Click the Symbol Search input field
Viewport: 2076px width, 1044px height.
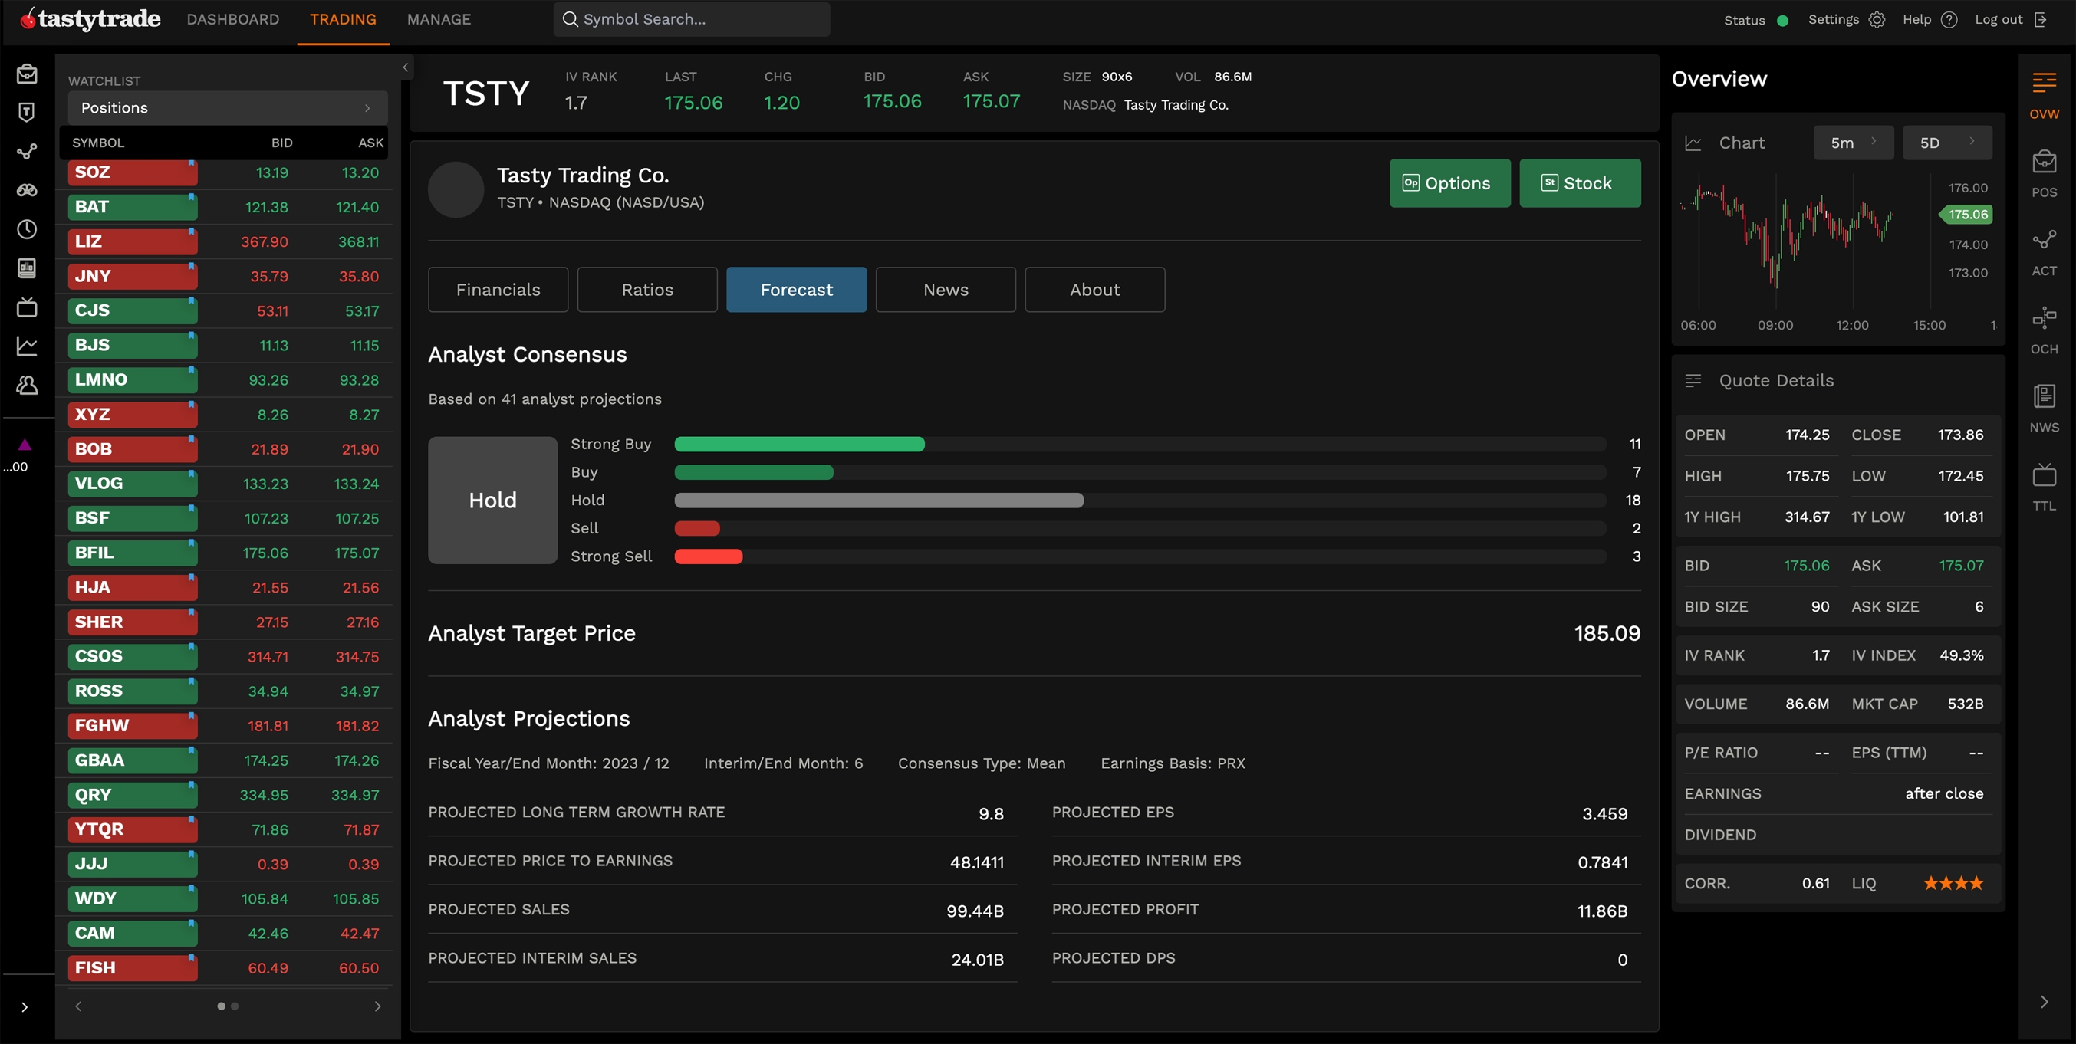click(693, 20)
